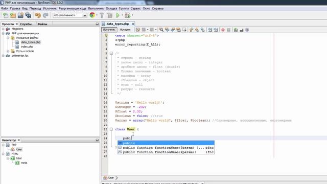Click the Find Selection magnifier icon

click(161, 30)
